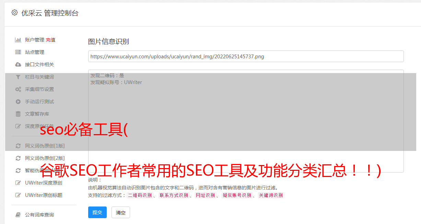Screen dimensions: 421x224
Task: Open 同义词伪原创[1版] tool
Action: 45,146
